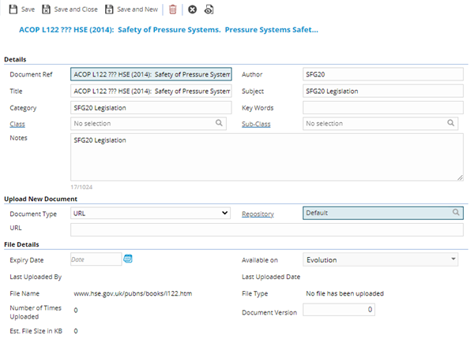The height and width of the screenshot is (354, 474).
Task: Click the Author field containing SFG20
Action: pyautogui.click(x=382, y=75)
